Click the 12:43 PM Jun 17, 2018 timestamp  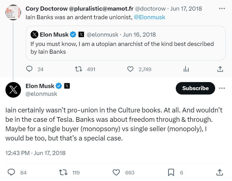(35, 153)
